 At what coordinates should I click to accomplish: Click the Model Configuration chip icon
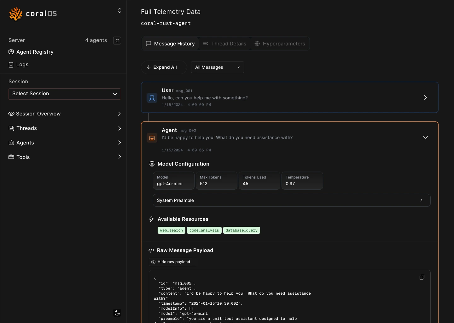[x=152, y=164]
